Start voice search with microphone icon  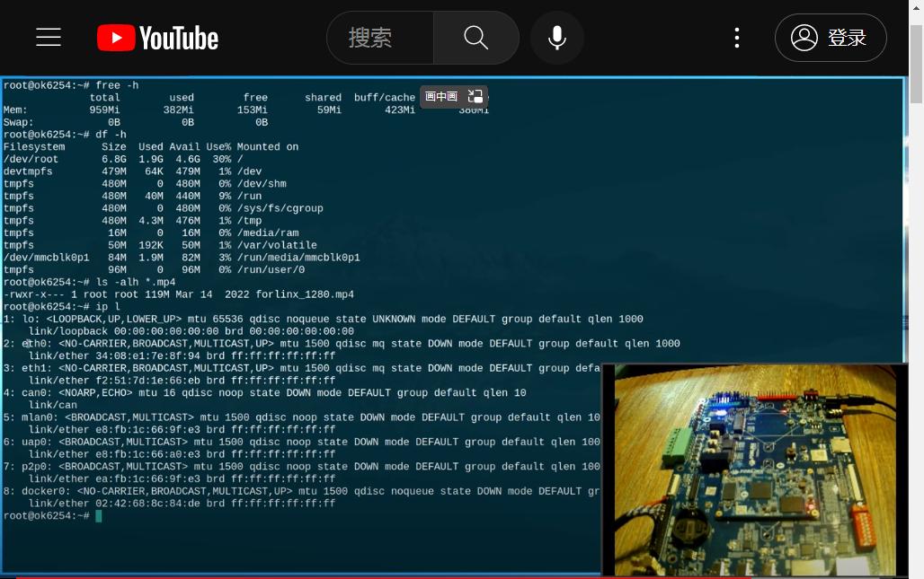(557, 38)
